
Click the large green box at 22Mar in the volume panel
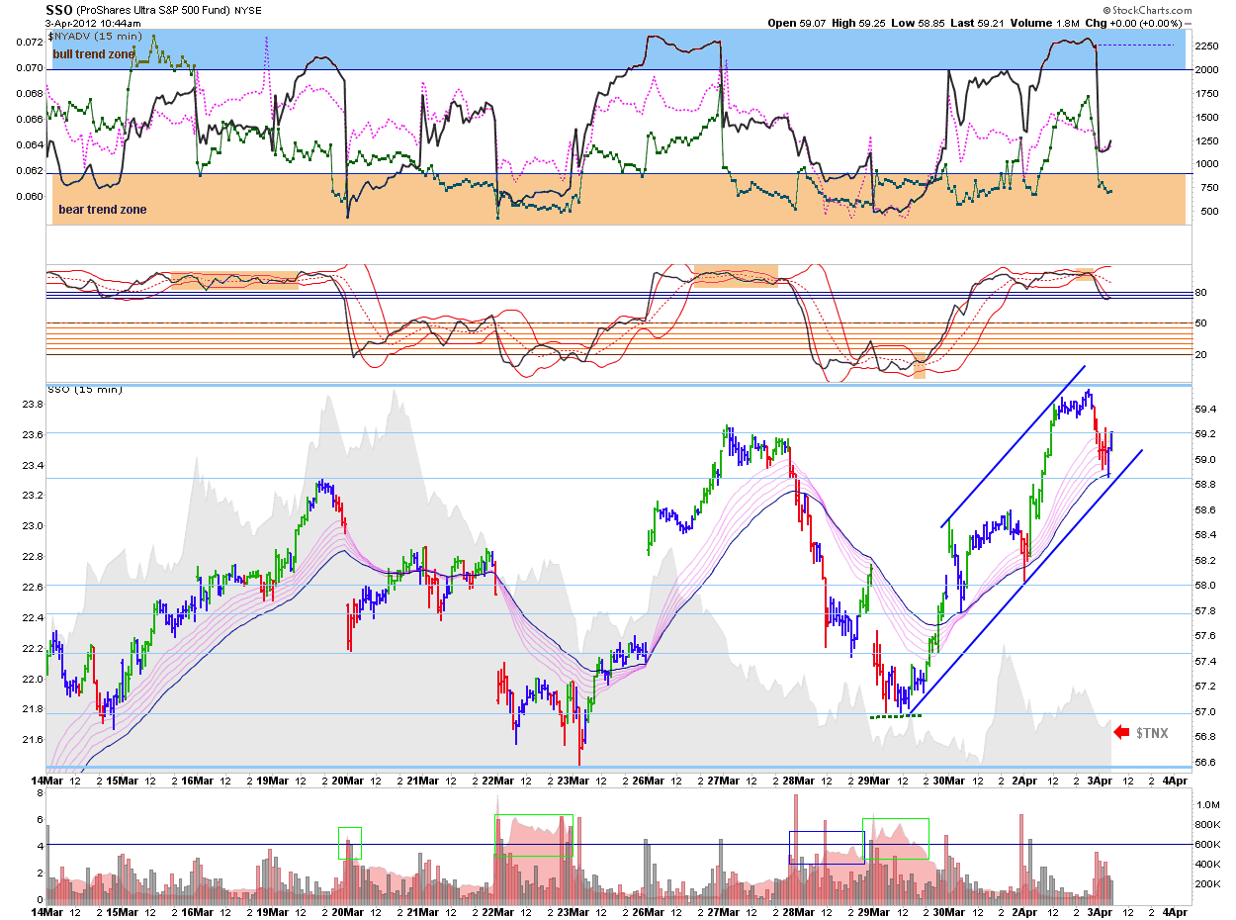pos(533,836)
